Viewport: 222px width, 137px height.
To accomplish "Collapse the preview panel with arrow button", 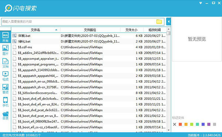I will coord(168,21).
